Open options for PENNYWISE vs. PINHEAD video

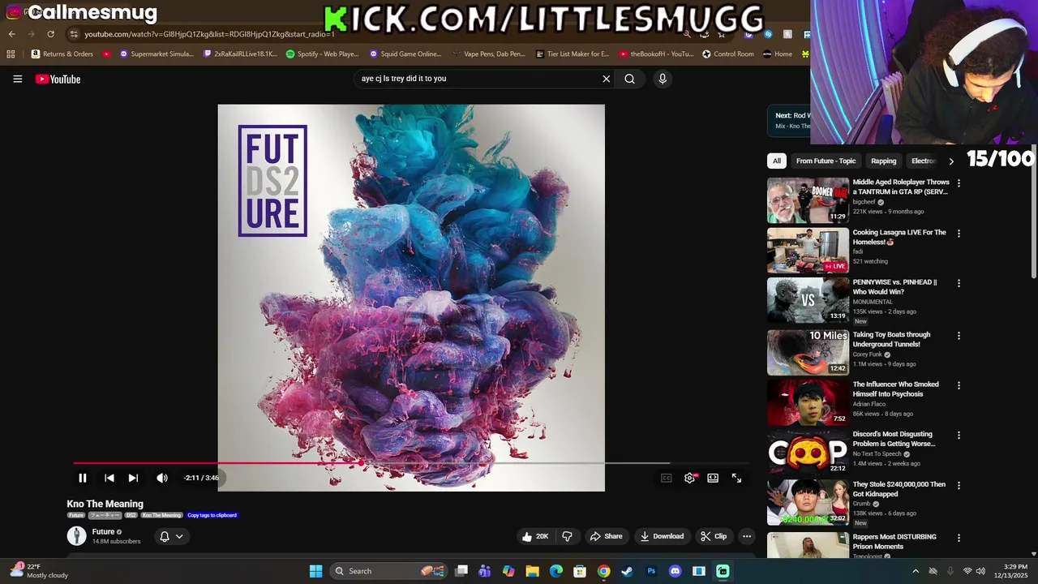(x=959, y=283)
